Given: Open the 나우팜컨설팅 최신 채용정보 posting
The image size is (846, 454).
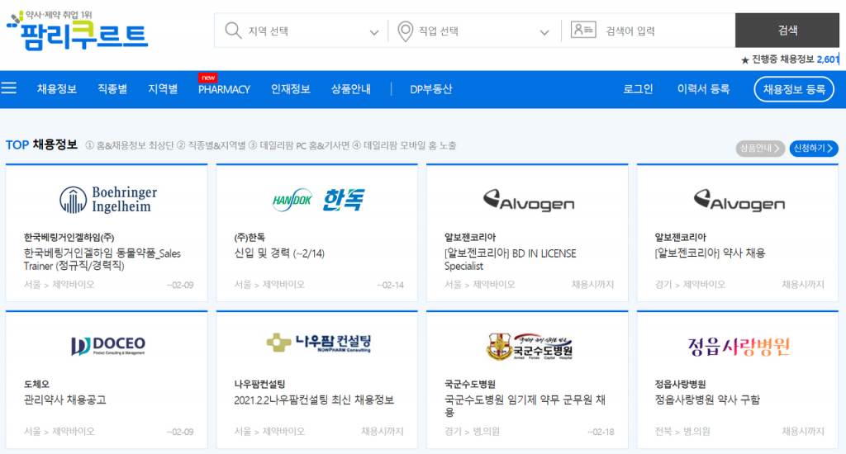Looking at the screenshot, I should 314,400.
